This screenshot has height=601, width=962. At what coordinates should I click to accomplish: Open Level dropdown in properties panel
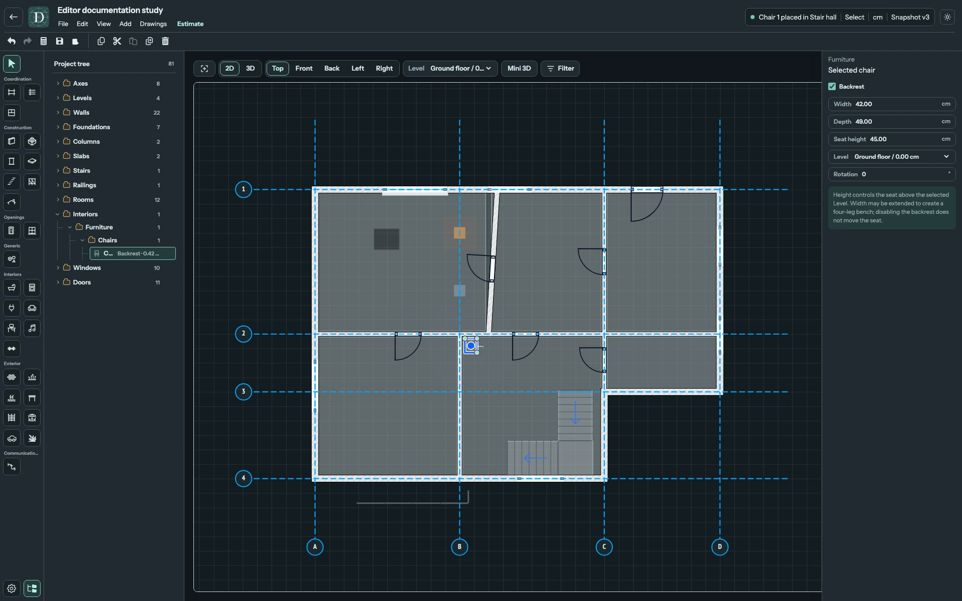892,157
